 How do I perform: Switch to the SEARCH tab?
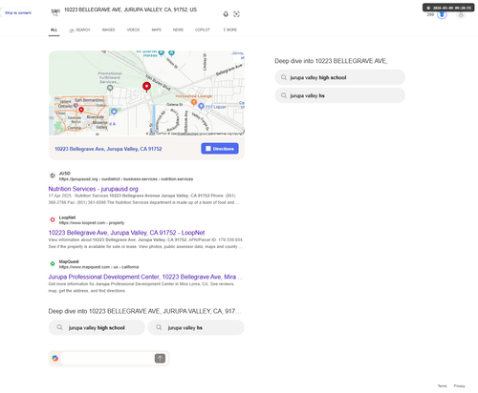(x=79, y=30)
